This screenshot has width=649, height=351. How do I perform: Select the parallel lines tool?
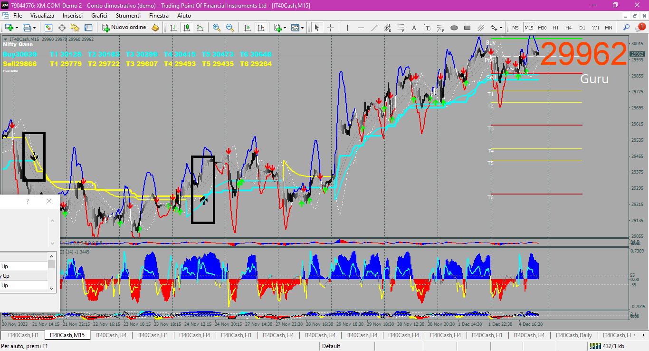pyautogui.click(x=480, y=28)
